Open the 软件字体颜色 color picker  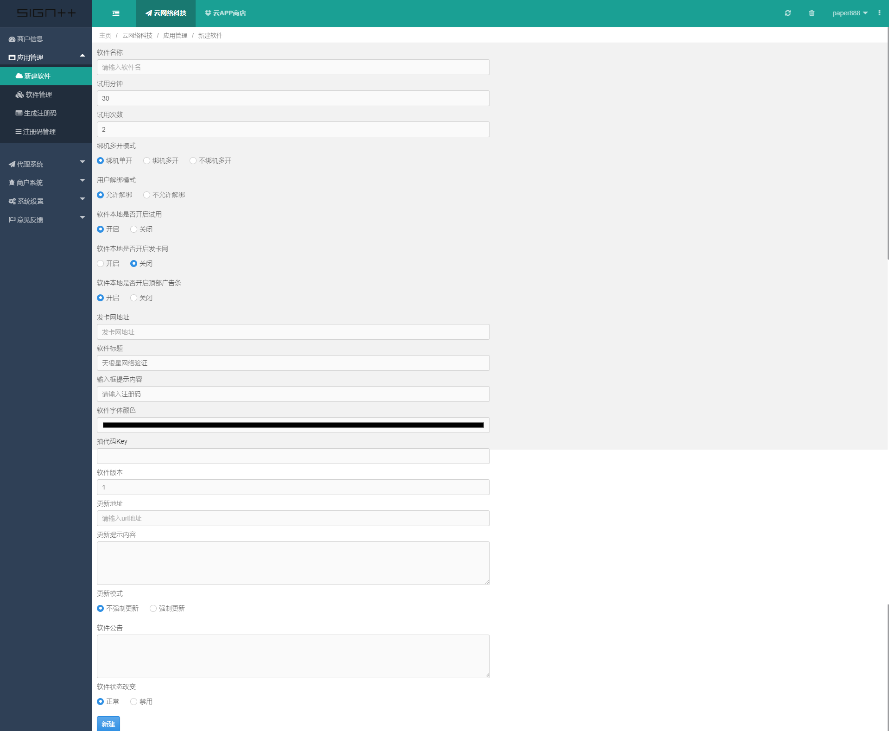[293, 425]
